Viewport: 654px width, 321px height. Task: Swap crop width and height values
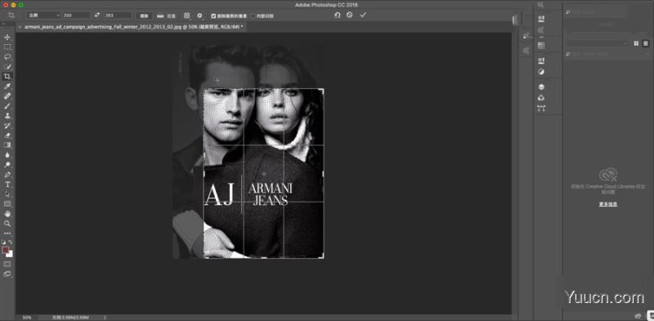96,15
